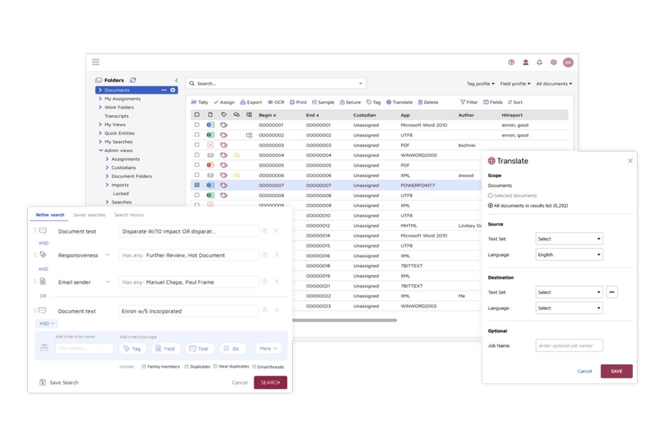Image resolution: width=668 pixels, height=445 pixels.
Task: Open the settings gear in header
Action: point(553,62)
